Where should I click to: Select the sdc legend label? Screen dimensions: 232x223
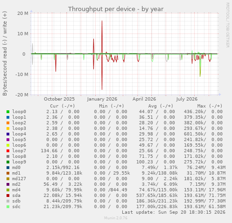coord(16,207)
